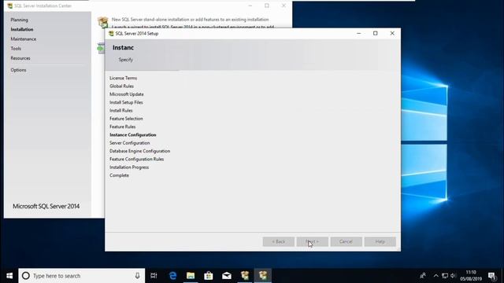Click the Instance Configuration step

(x=133, y=134)
